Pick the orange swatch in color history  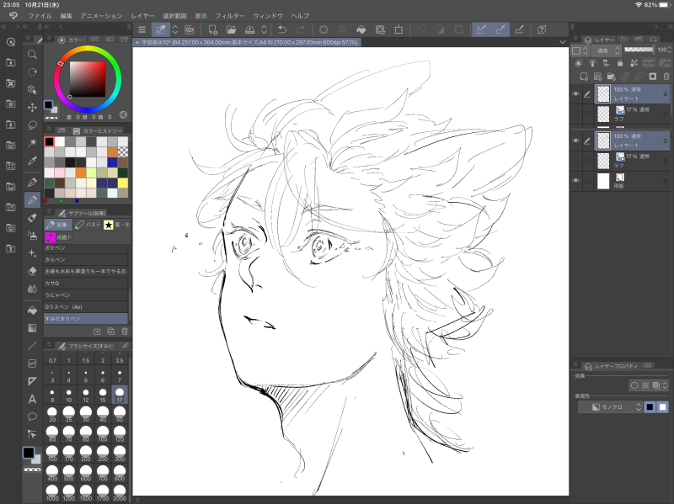(x=81, y=172)
